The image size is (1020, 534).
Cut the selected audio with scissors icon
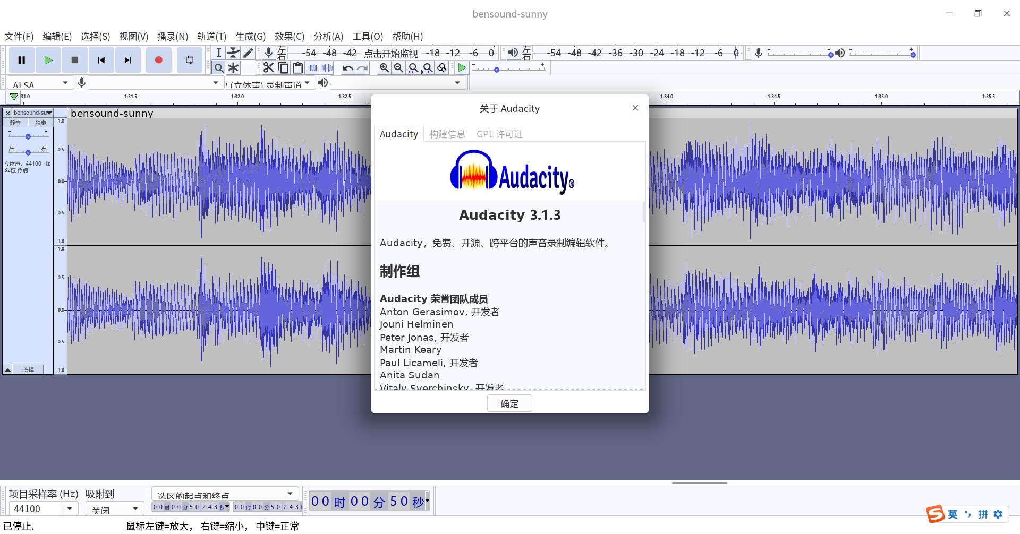point(269,67)
